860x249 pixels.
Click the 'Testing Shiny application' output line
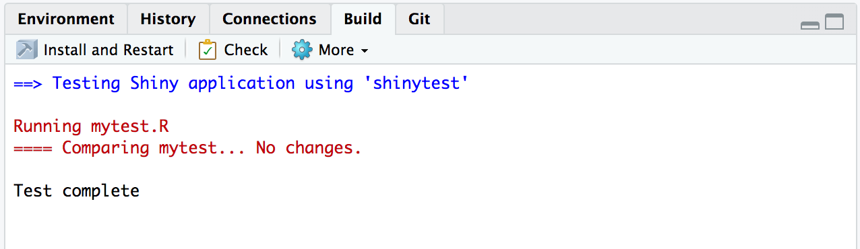pos(241,84)
